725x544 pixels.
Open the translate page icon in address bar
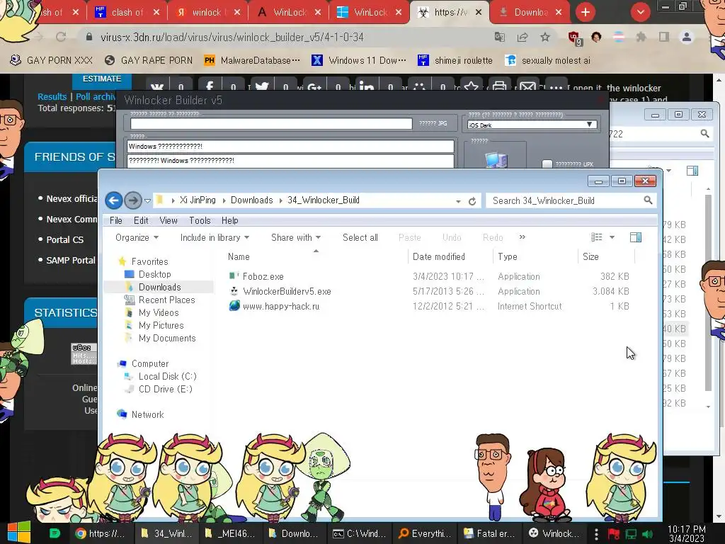pos(500,37)
